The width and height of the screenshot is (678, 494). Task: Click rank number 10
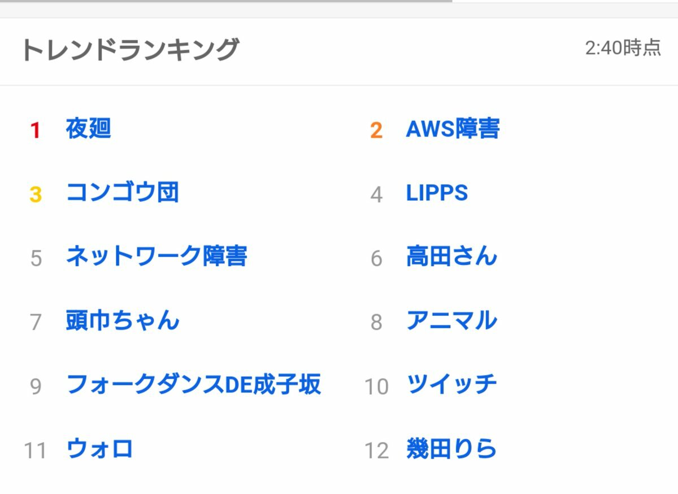376,387
